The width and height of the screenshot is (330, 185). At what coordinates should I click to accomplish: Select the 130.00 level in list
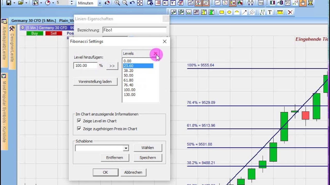[138, 95]
